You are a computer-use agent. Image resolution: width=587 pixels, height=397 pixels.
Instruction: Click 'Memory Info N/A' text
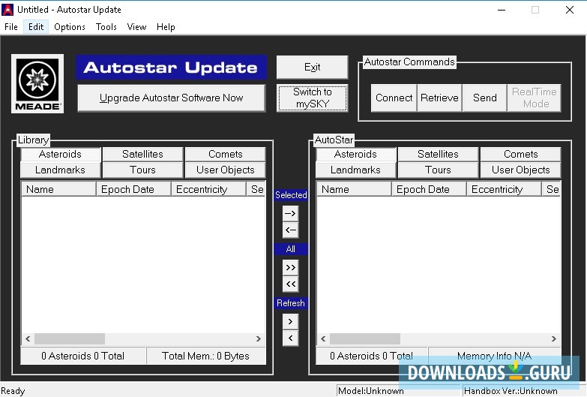494,356
